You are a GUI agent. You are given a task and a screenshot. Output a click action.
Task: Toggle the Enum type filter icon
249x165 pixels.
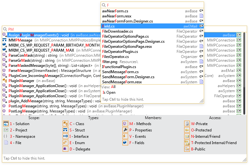click(65, 143)
